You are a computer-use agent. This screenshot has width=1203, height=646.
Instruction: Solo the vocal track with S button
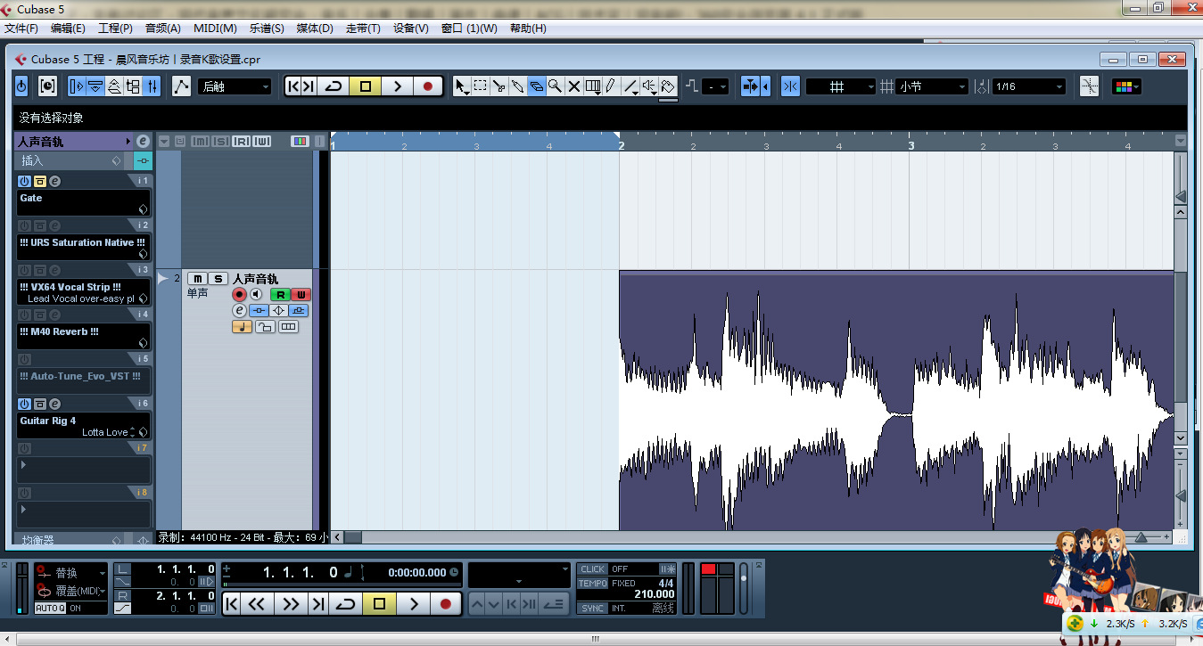pos(218,279)
